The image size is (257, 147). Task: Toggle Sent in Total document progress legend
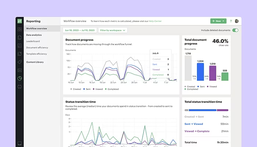pos(201,86)
